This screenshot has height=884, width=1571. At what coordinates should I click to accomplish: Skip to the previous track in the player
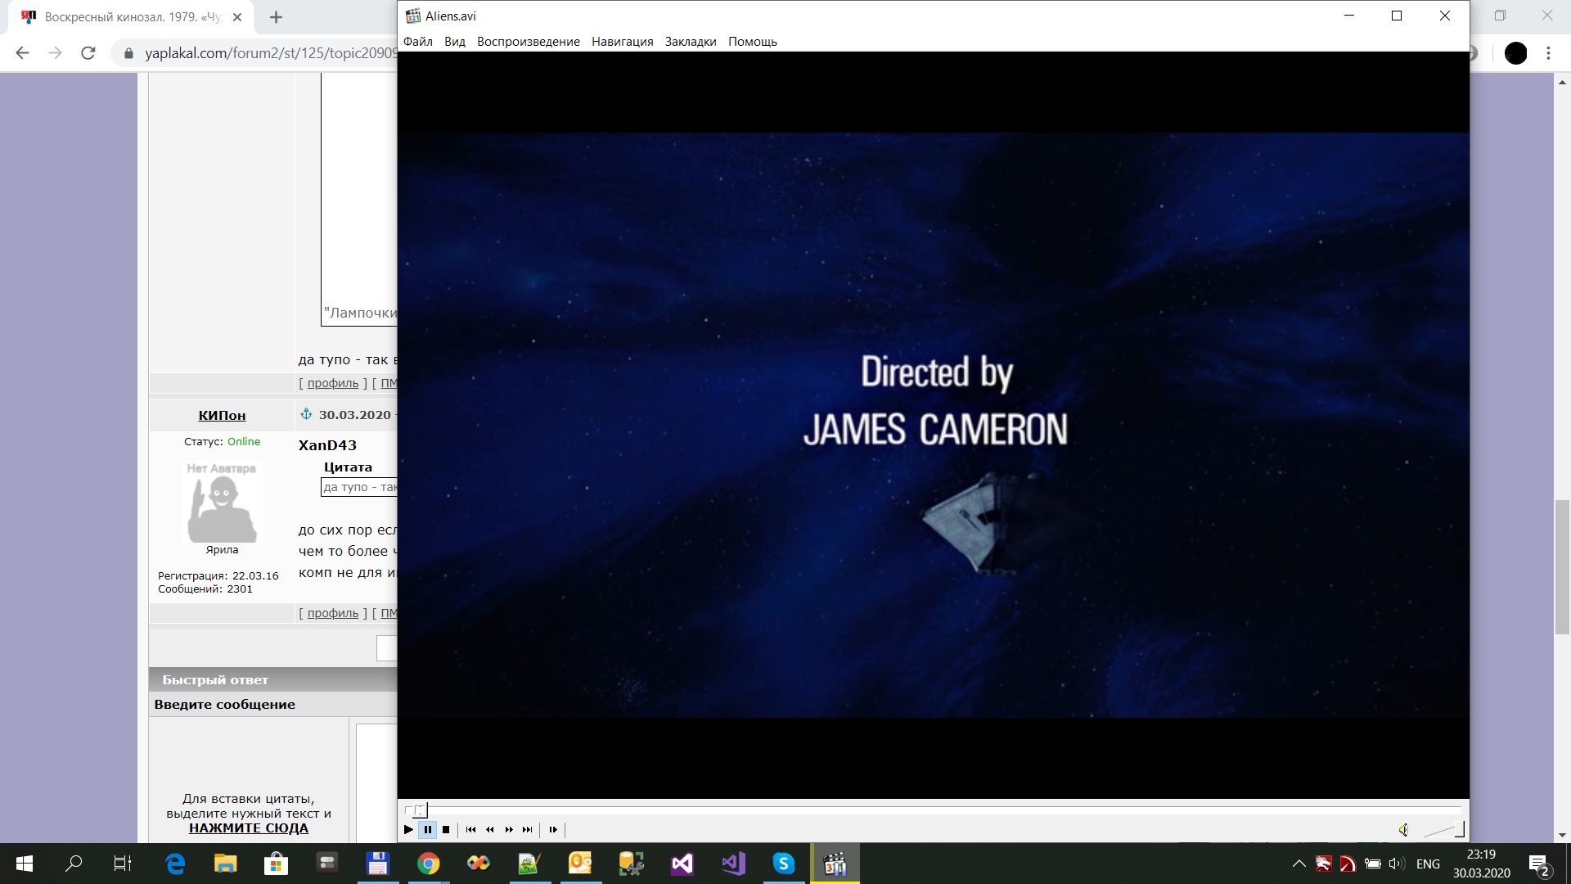[x=470, y=829]
